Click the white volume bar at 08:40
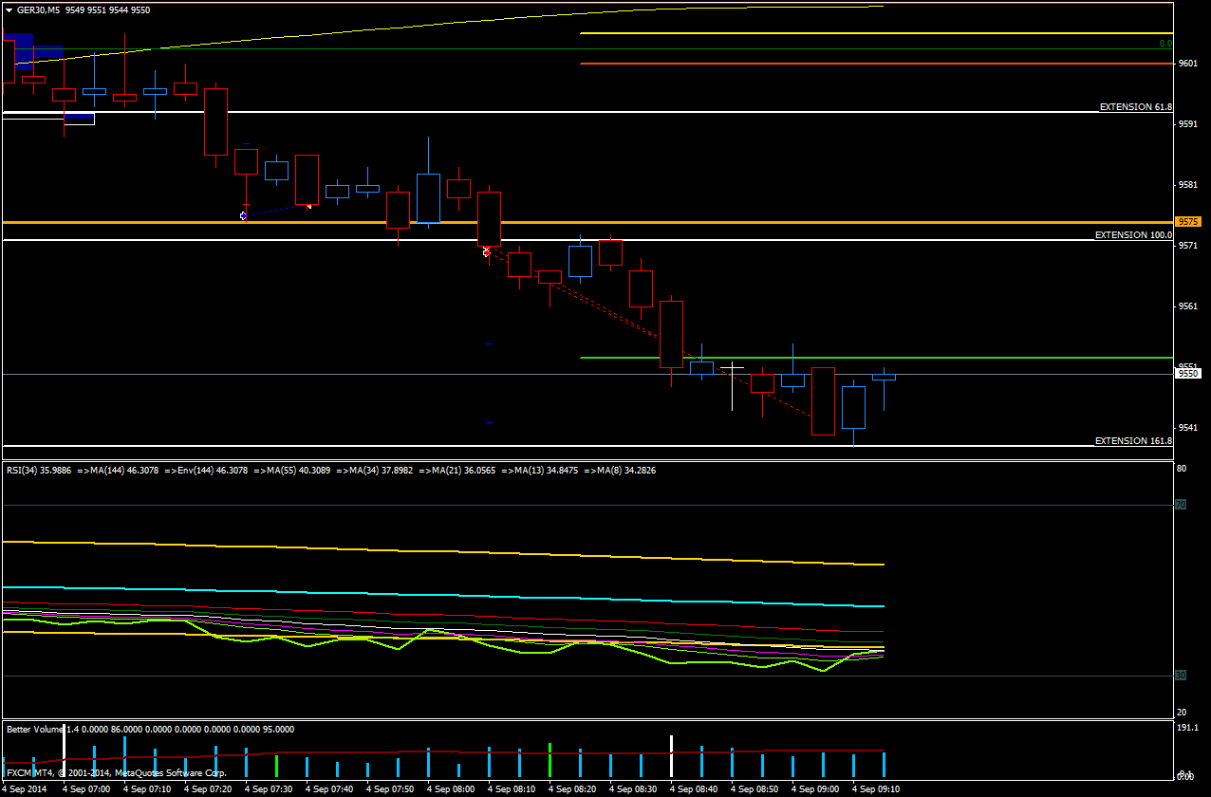Screen dimensions: 1211x797 [x=671, y=756]
